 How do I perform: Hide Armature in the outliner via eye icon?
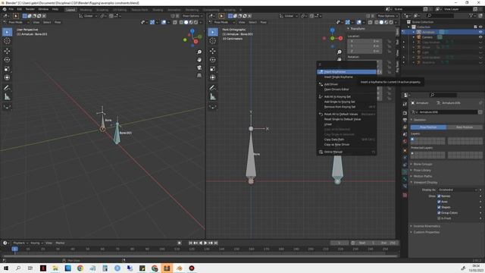tap(480, 32)
